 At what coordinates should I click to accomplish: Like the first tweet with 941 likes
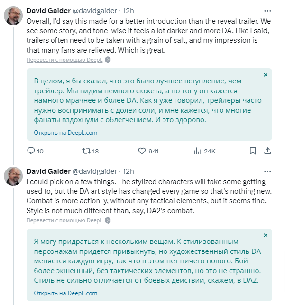pos(142,151)
